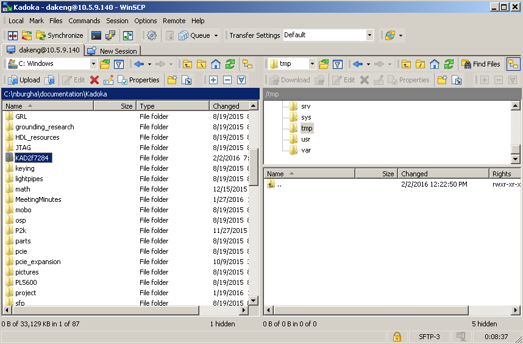Viewport: 523px width, 344px height.
Task: Rename selected local file icon
Action: click(109, 80)
